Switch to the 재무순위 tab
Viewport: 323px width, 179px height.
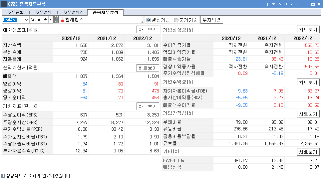tap(44, 12)
